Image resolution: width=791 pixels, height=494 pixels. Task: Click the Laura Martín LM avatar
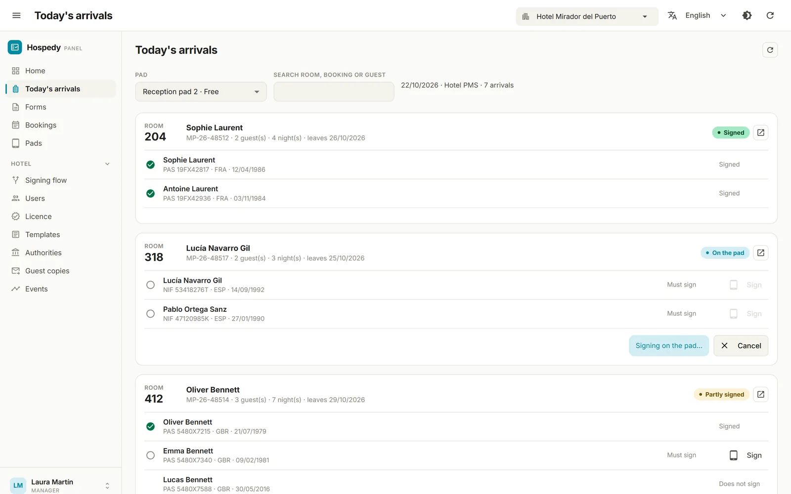(18, 485)
